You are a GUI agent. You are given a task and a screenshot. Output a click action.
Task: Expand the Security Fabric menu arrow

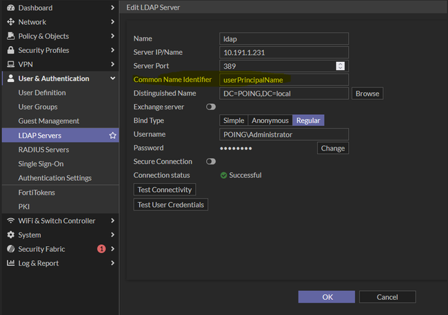112,249
